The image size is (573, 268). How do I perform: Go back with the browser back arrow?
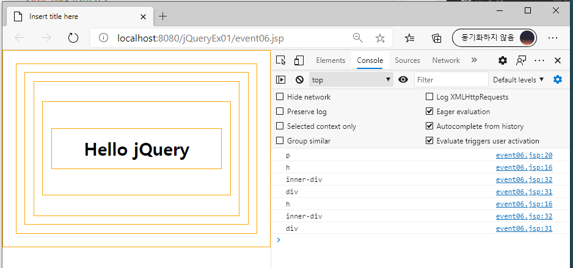(20, 38)
